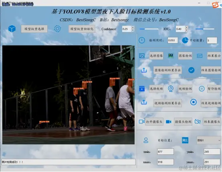Increase Confidence with the up arrow
222x172 pixels.
point(133,28)
